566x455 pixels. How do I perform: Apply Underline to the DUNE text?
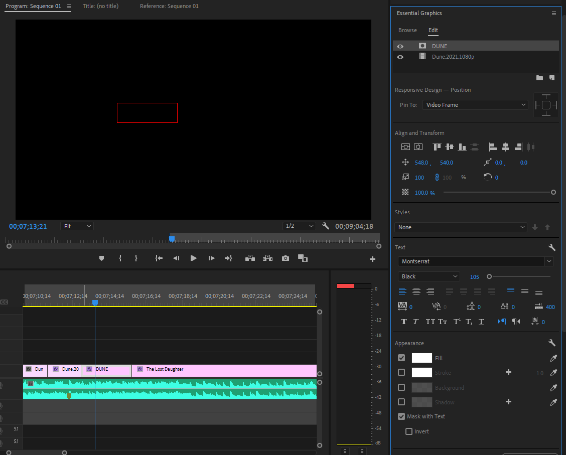click(481, 322)
